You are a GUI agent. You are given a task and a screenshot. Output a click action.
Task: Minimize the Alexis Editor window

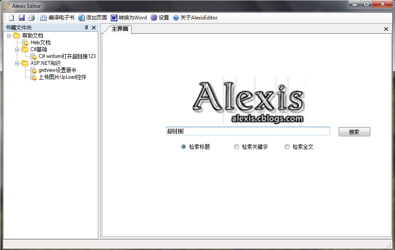click(355, 4)
